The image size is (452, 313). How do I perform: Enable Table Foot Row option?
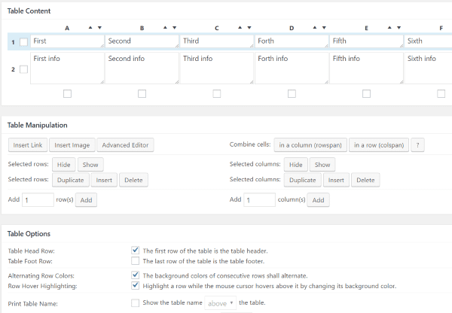(x=135, y=260)
